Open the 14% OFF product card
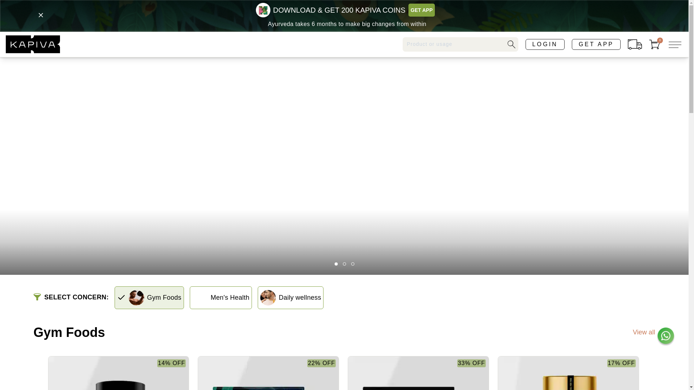694x390 pixels. (x=119, y=373)
